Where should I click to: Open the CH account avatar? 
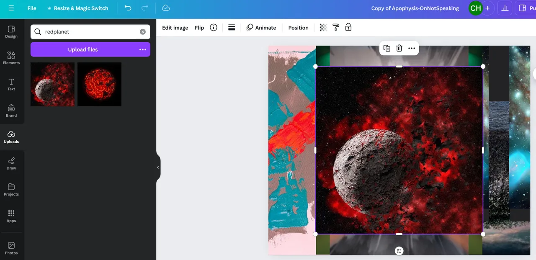475,8
